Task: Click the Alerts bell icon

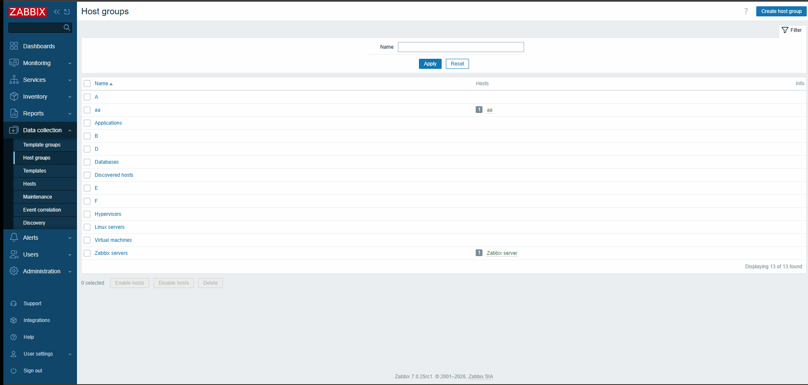Action: (x=14, y=238)
